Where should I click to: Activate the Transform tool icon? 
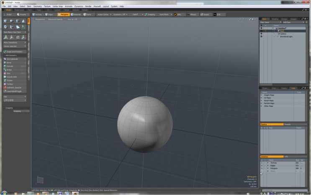pyautogui.click(x=6, y=37)
